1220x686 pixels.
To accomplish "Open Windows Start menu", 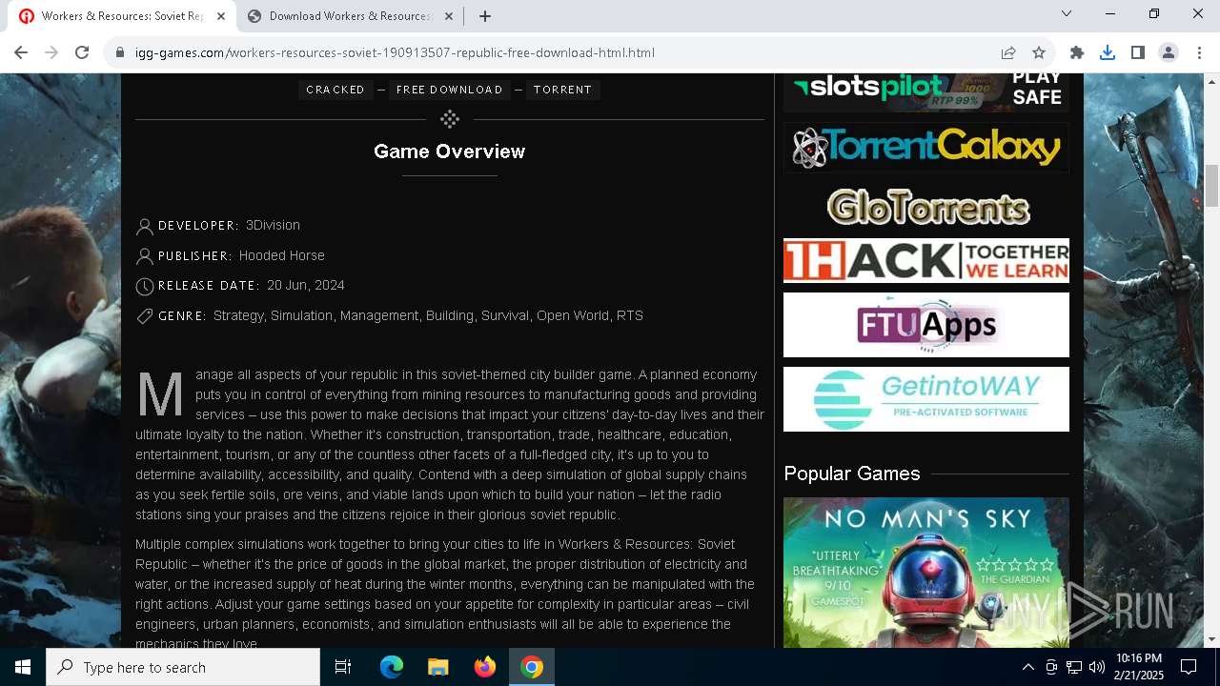I will (23, 667).
